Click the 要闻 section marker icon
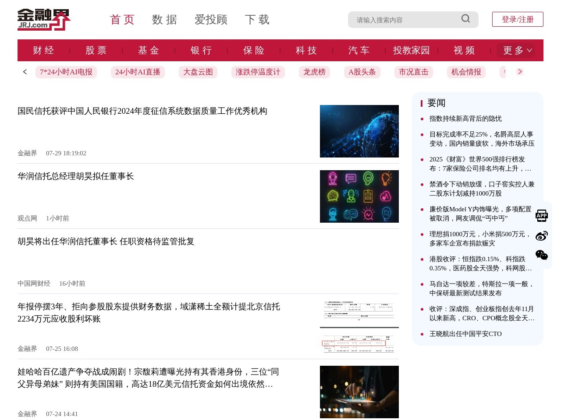The width and height of the screenshot is (561, 420). click(x=422, y=103)
